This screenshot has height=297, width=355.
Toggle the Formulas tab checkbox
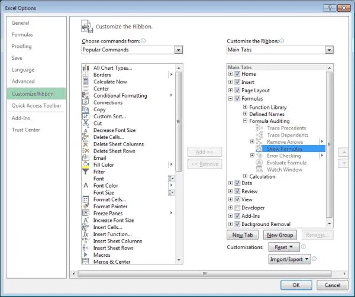point(237,98)
